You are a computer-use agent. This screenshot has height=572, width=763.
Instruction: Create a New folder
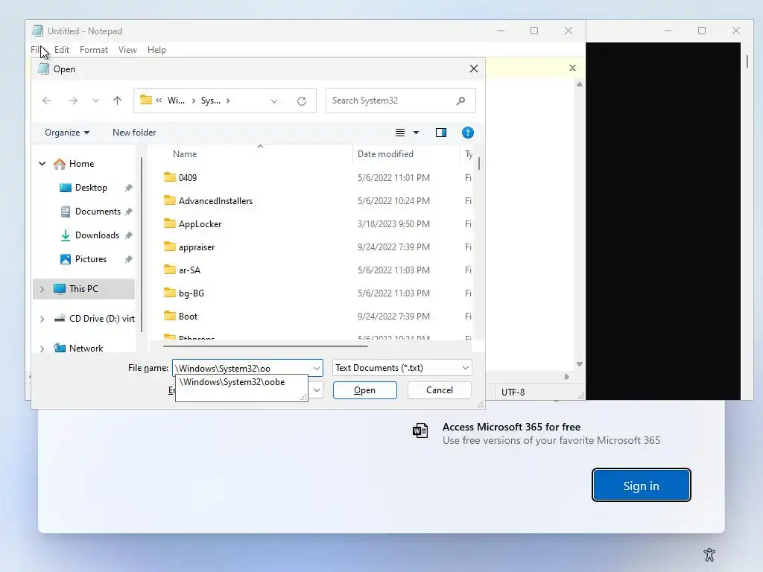point(134,133)
